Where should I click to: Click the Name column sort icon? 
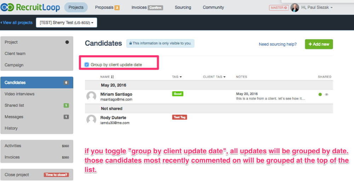[113, 77]
